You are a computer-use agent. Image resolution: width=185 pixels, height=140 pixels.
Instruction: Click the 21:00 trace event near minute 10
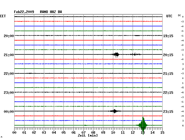tap(116, 55)
